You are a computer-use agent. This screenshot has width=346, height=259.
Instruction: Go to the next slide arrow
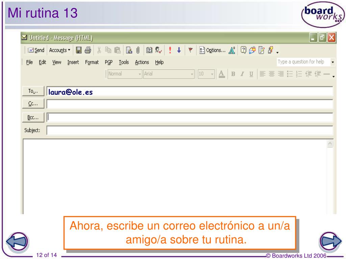coord(330,241)
